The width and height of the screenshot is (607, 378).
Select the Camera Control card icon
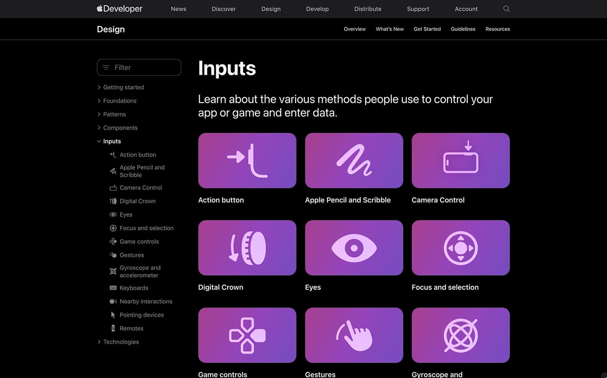pos(460,160)
